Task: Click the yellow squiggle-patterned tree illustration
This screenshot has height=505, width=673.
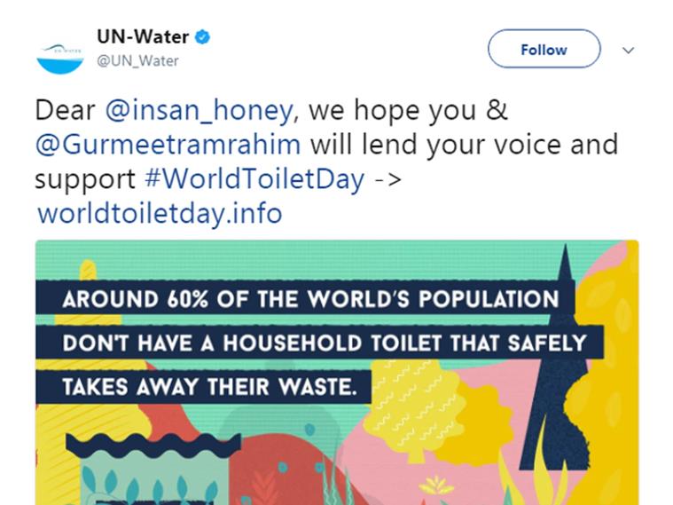Action: [410, 408]
